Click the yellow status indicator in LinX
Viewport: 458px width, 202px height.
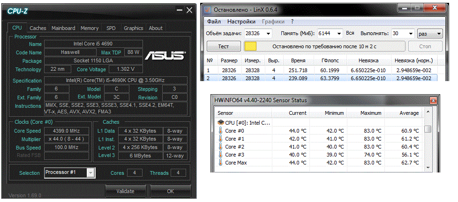250,46
